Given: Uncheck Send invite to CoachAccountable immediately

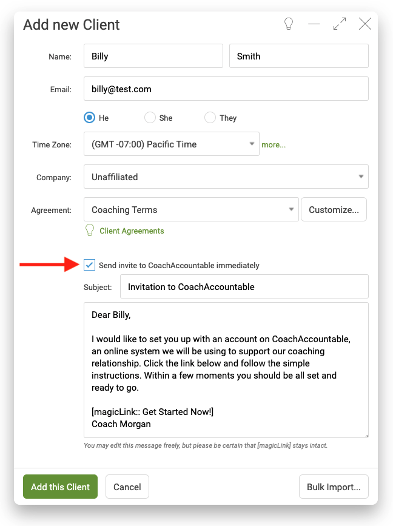Looking at the screenshot, I should click(x=90, y=265).
